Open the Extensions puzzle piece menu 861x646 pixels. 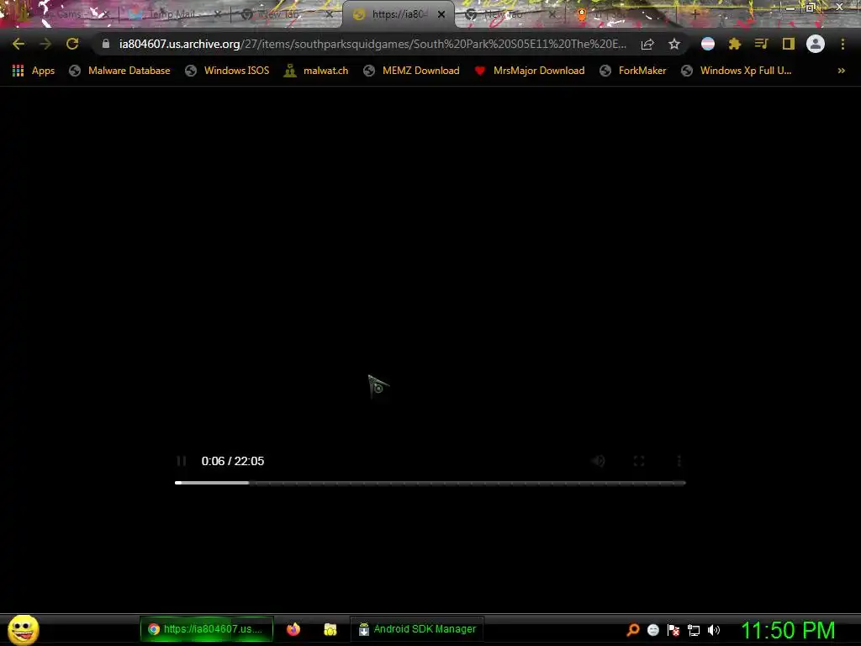[x=735, y=44]
